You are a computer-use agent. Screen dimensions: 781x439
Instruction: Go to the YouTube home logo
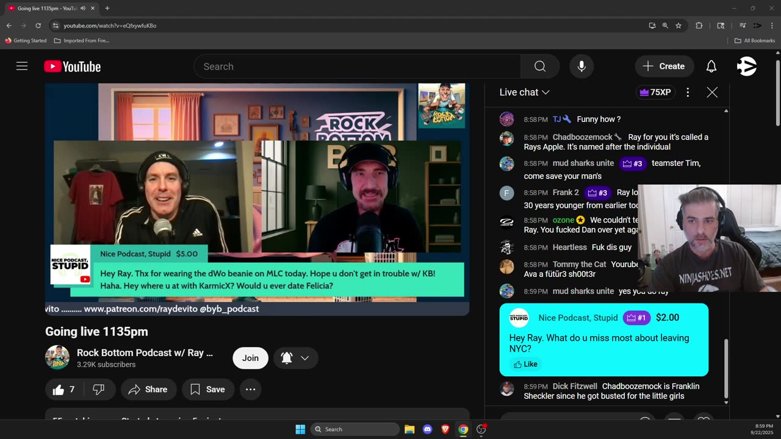(x=73, y=66)
